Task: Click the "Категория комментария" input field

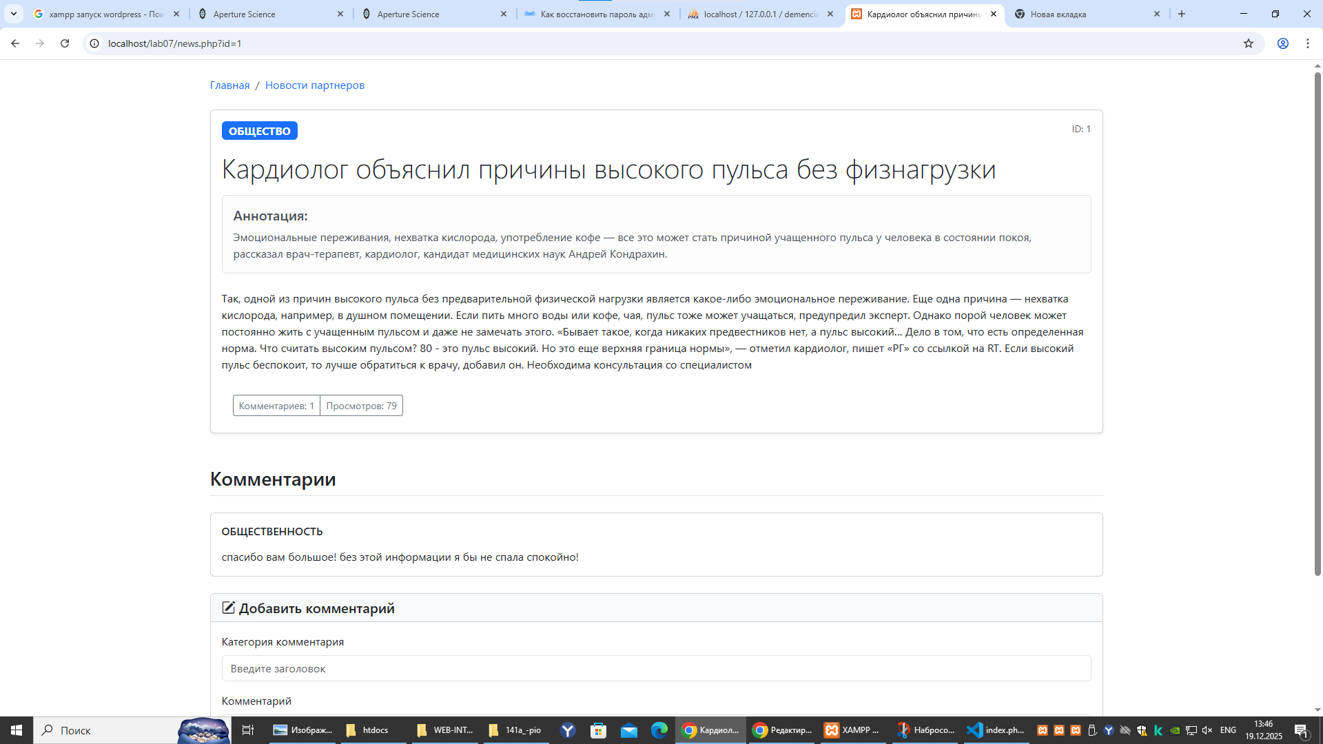Action: pos(655,668)
